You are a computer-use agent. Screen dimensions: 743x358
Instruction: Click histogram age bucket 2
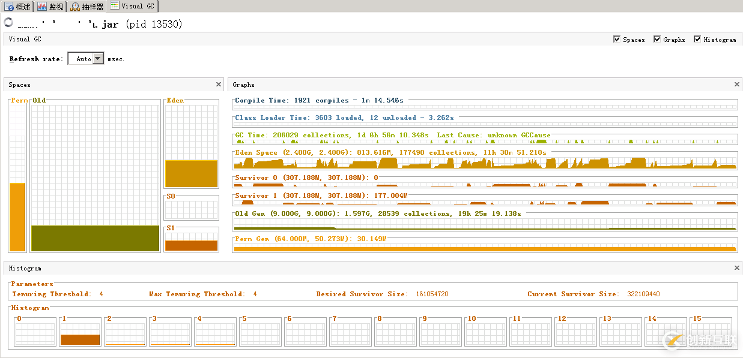(x=125, y=332)
